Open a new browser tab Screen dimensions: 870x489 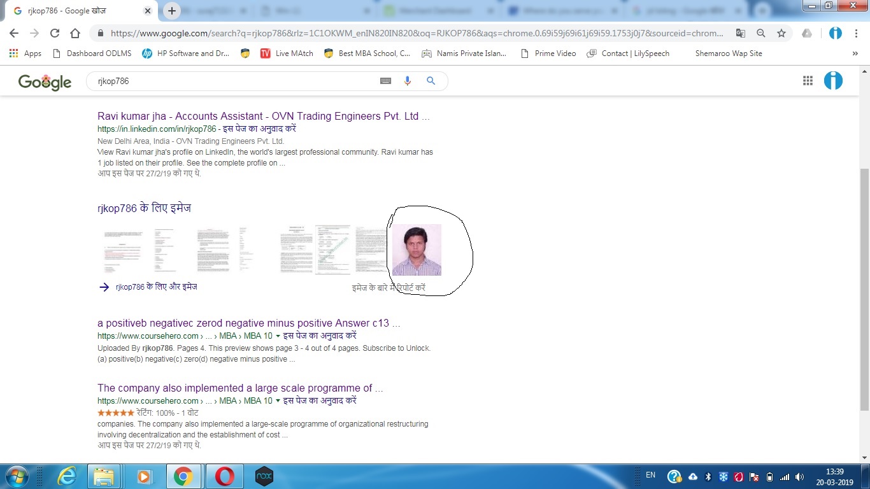click(x=172, y=11)
